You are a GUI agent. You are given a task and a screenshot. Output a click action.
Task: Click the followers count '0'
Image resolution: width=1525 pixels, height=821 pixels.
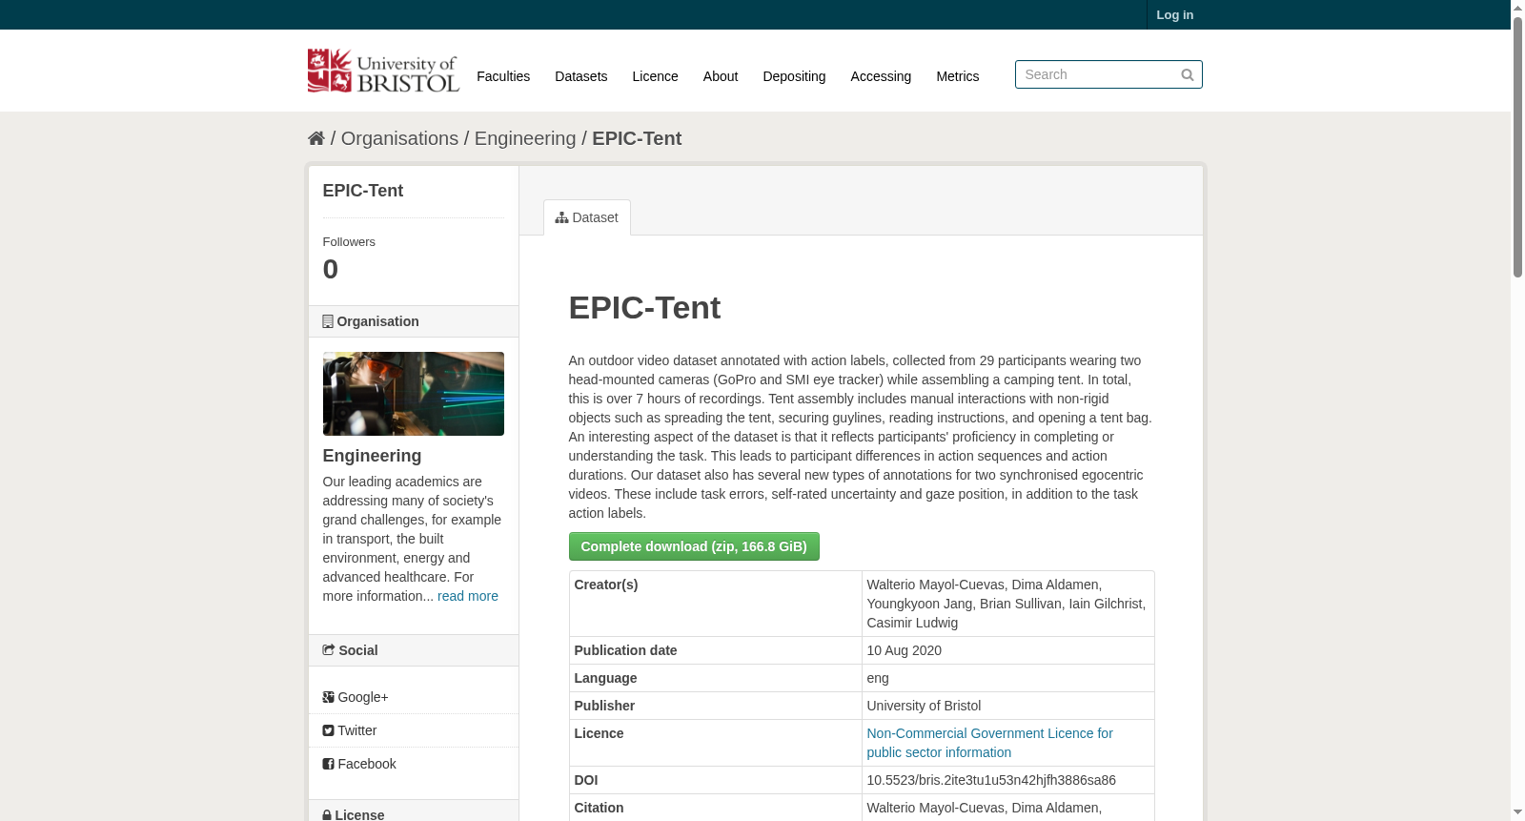tap(331, 270)
